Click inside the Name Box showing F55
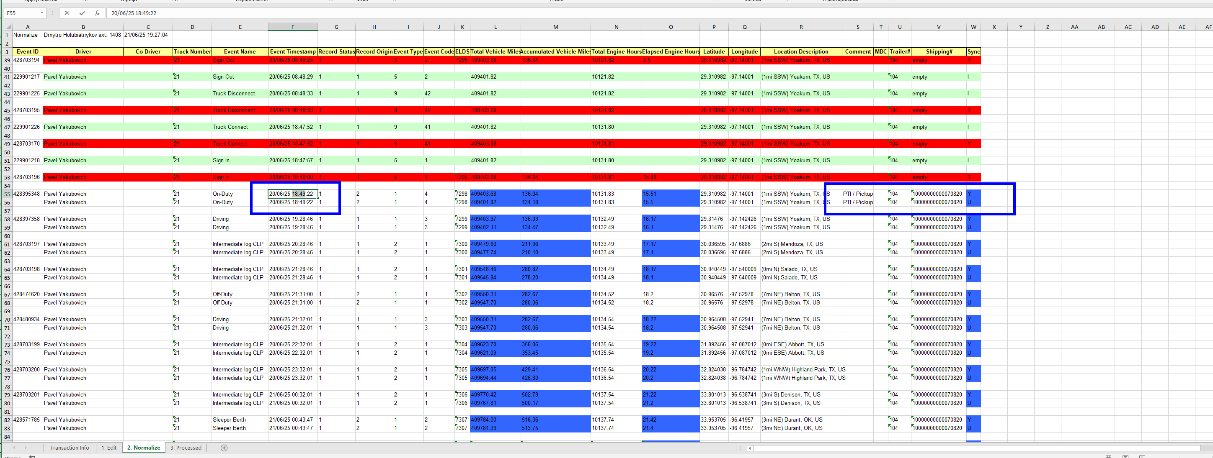 coord(22,13)
